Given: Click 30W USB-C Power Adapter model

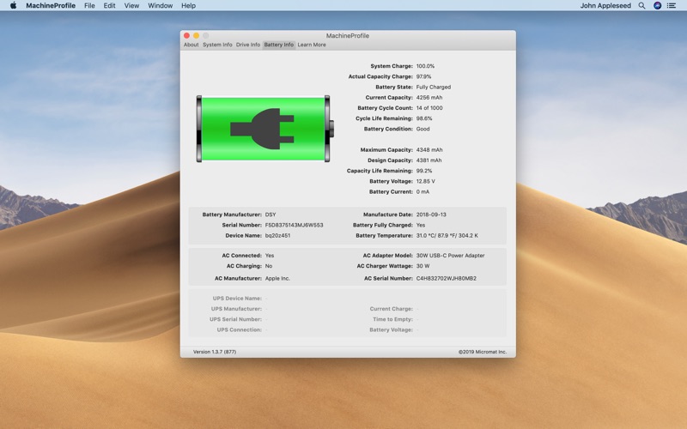Looking at the screenshot, I should pos(450,256).
